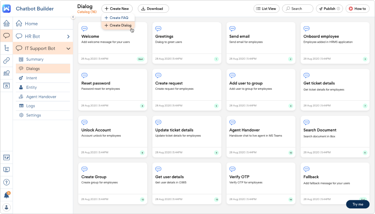The image size is (375, 214).
Task: Expand the HR Bot chevron
Action: pos(68,37)
